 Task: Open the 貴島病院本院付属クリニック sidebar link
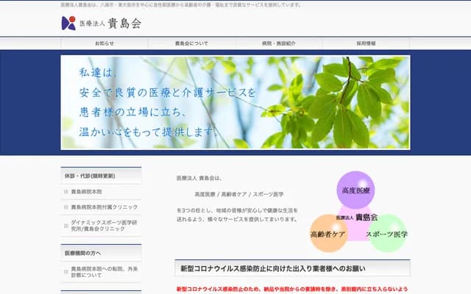coord(105,207)
